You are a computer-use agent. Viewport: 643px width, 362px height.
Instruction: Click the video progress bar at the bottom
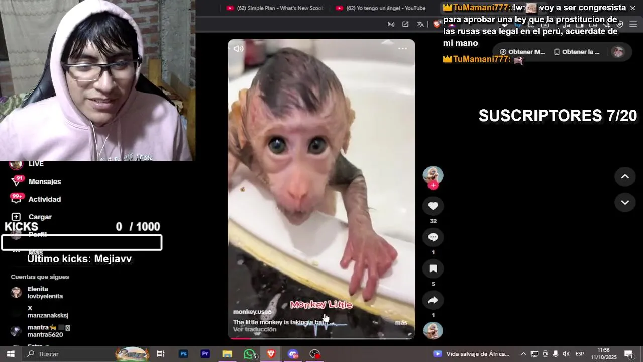coord(321,338)
